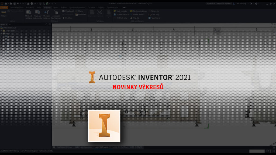Click the save icon in quick access toolbar

15,3
